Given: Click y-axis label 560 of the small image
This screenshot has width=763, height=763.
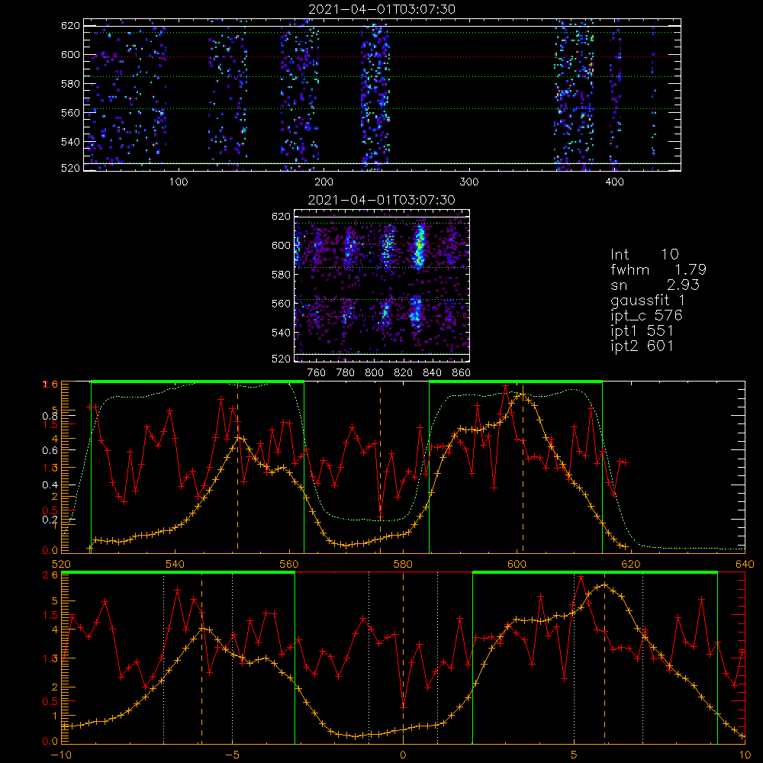Looking at the screenshot, I should click(x=282, y=304).
